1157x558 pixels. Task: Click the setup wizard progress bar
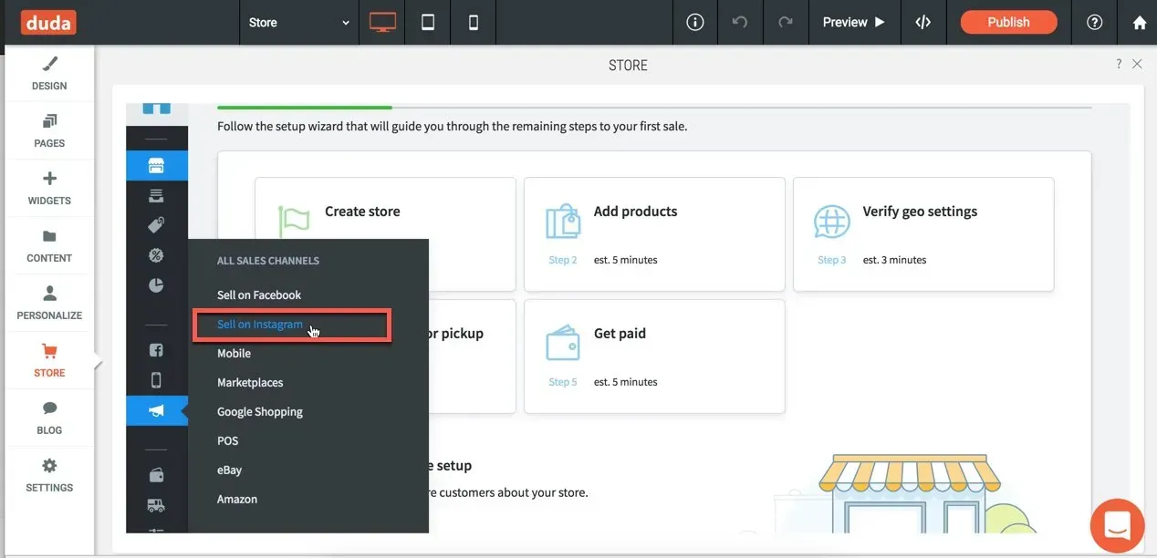[654, 108]
